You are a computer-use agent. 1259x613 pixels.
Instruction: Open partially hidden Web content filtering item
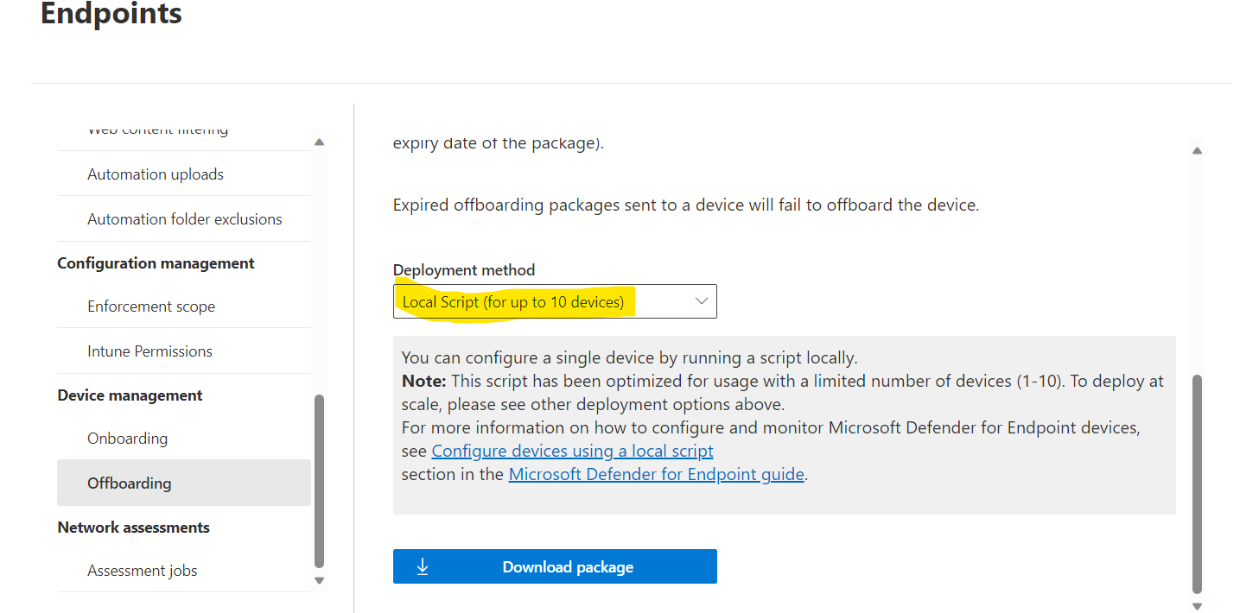(x=158, y=131)
